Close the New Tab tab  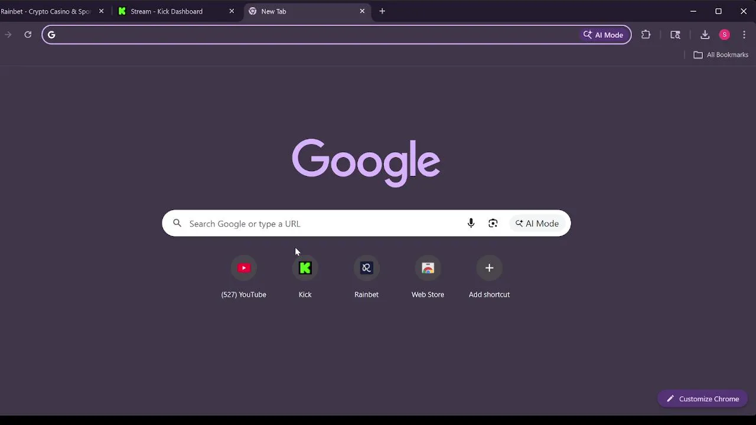pyautogui.click(x=362, y=11)
